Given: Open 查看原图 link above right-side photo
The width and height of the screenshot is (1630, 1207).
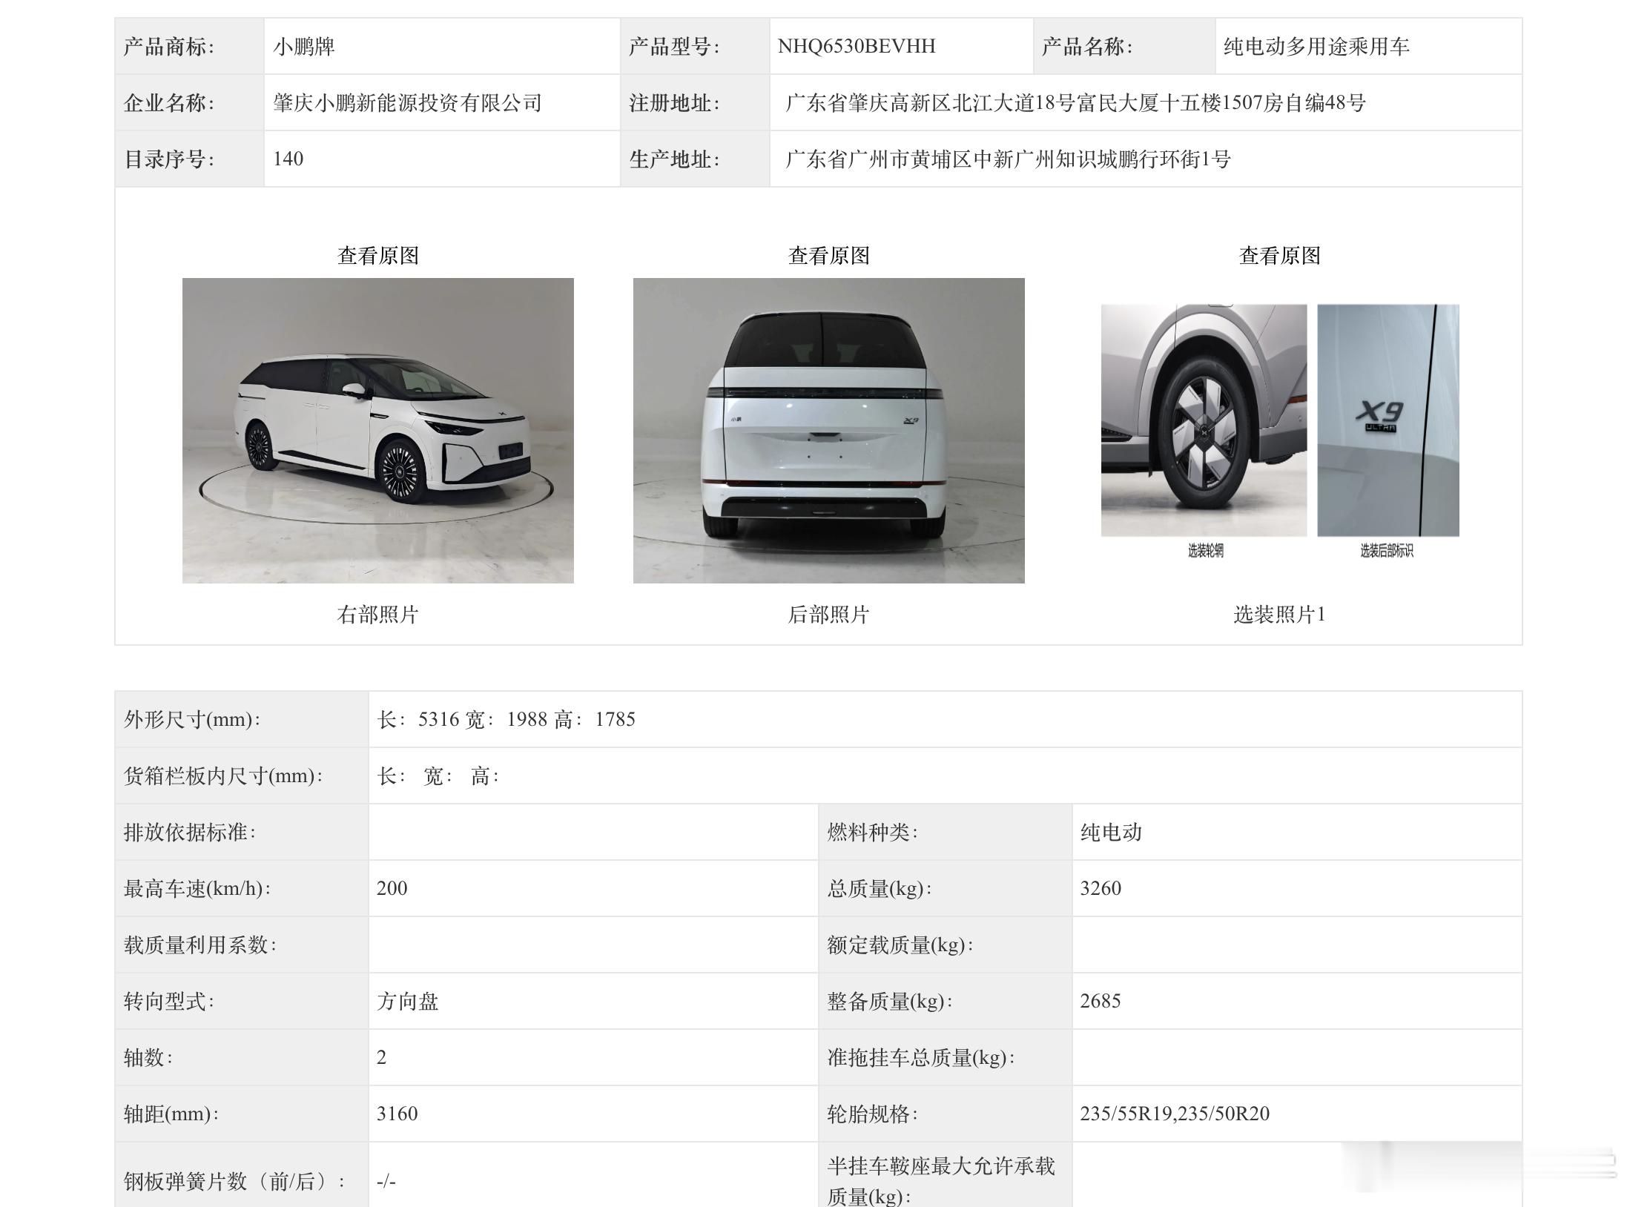Looking at the screenshot, I should click(377, 256).
